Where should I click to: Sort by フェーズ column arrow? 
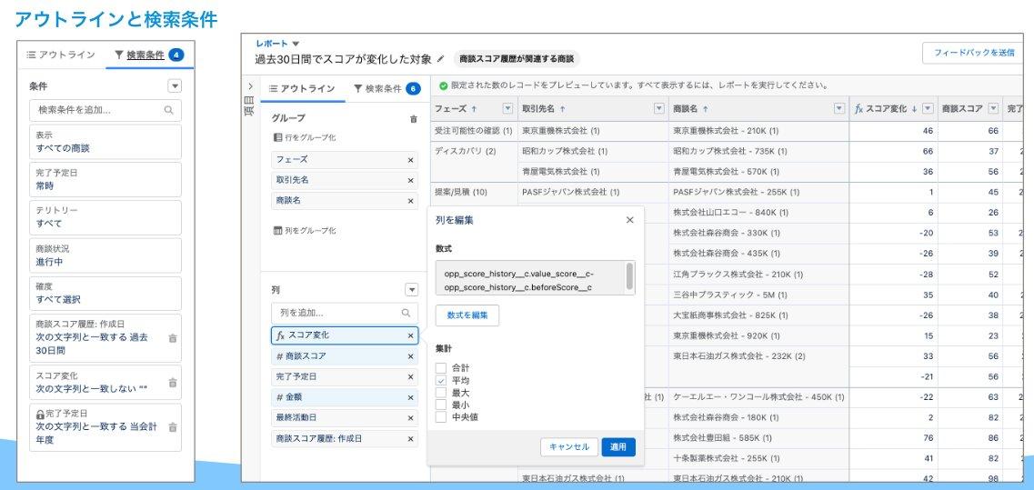[474, 109]
